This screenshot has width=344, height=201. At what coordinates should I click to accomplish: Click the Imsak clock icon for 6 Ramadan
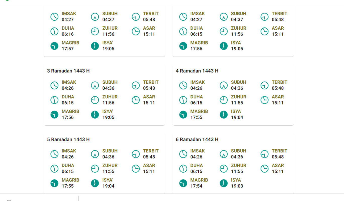[183, 154]
